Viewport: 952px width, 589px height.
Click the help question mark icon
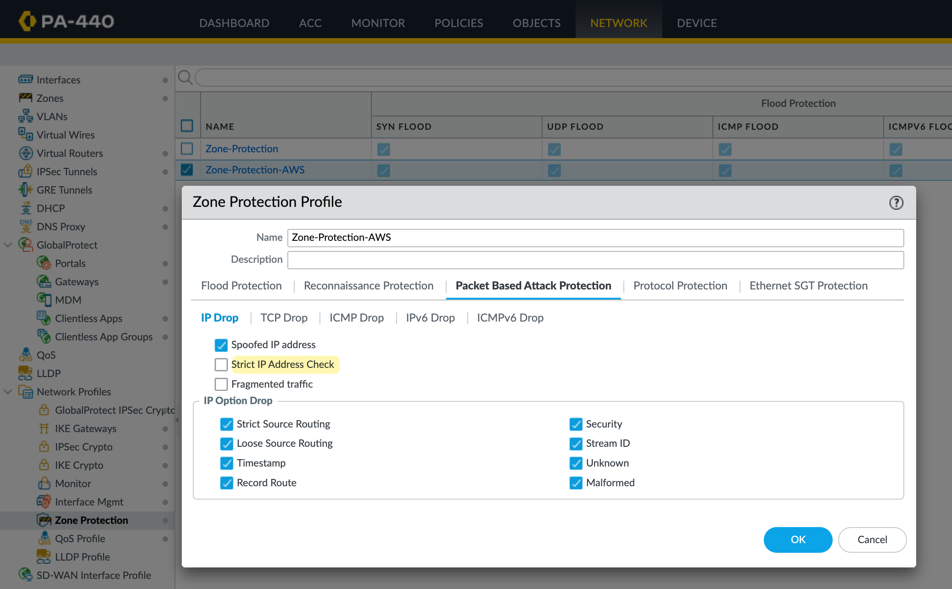click(896, 203)
